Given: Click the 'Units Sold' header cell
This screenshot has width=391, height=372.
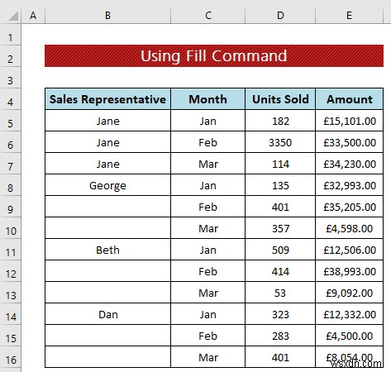Looking at the screenshot, I should 280,99.
